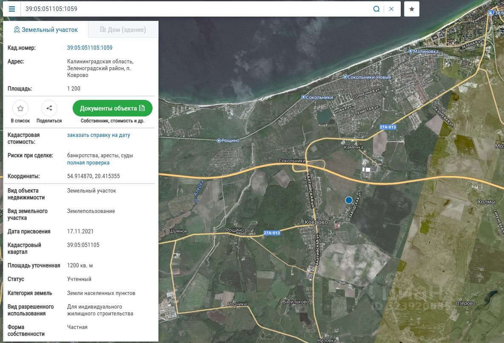Open the hamburger menu
The height and width of the screenshot is (343, 504).
pyautogui.click(x=12, y=9)
